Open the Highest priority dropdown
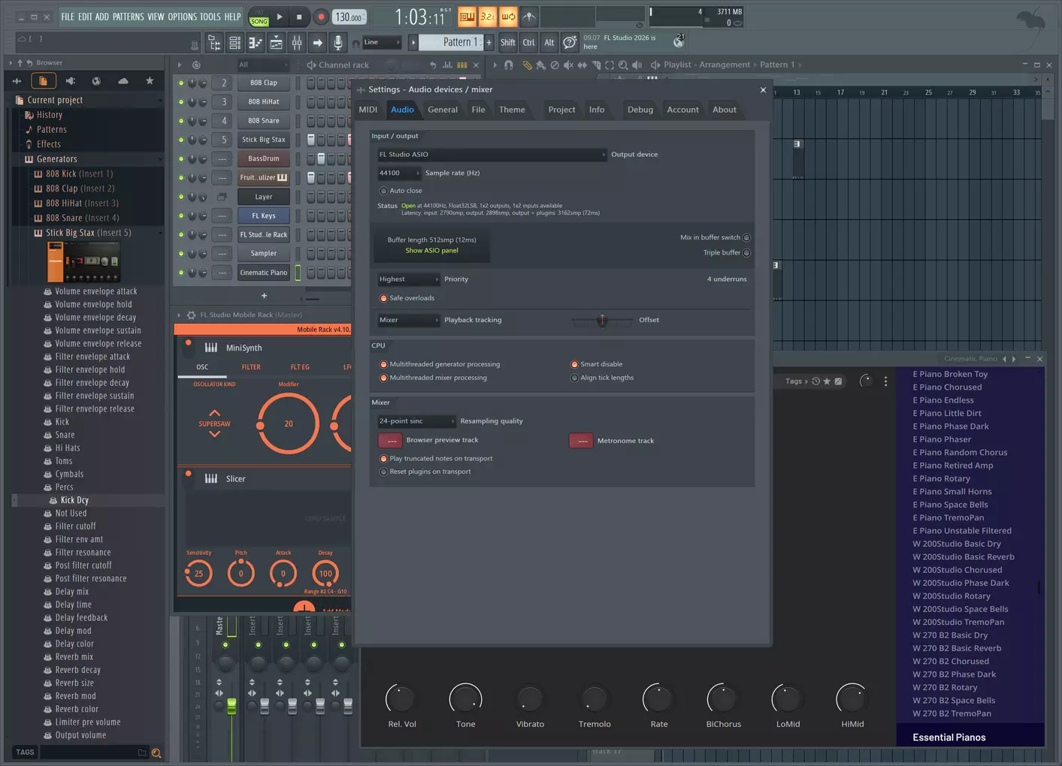Viewport: 1062px width, 766px height. [409, 279]
